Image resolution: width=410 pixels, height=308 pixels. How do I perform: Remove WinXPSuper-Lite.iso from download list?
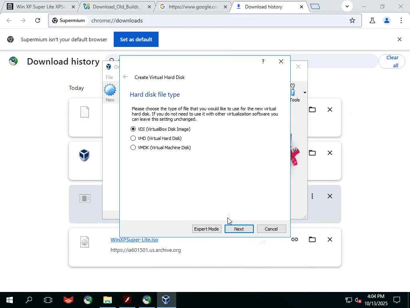tap(330, 239)
